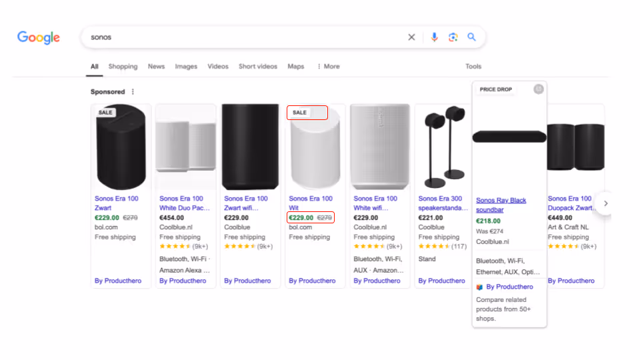Open Sonos Era 100 Duopack Zwart link
Viewport: 640px width, 360px height.
(571, 203)
